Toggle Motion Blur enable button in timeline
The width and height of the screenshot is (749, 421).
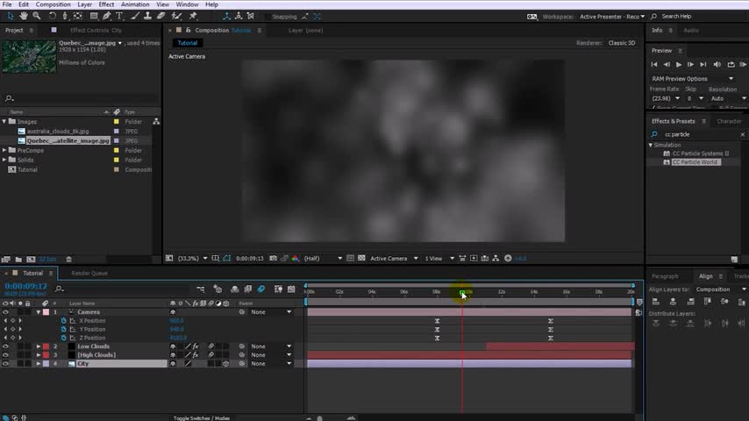pos(260,289)
